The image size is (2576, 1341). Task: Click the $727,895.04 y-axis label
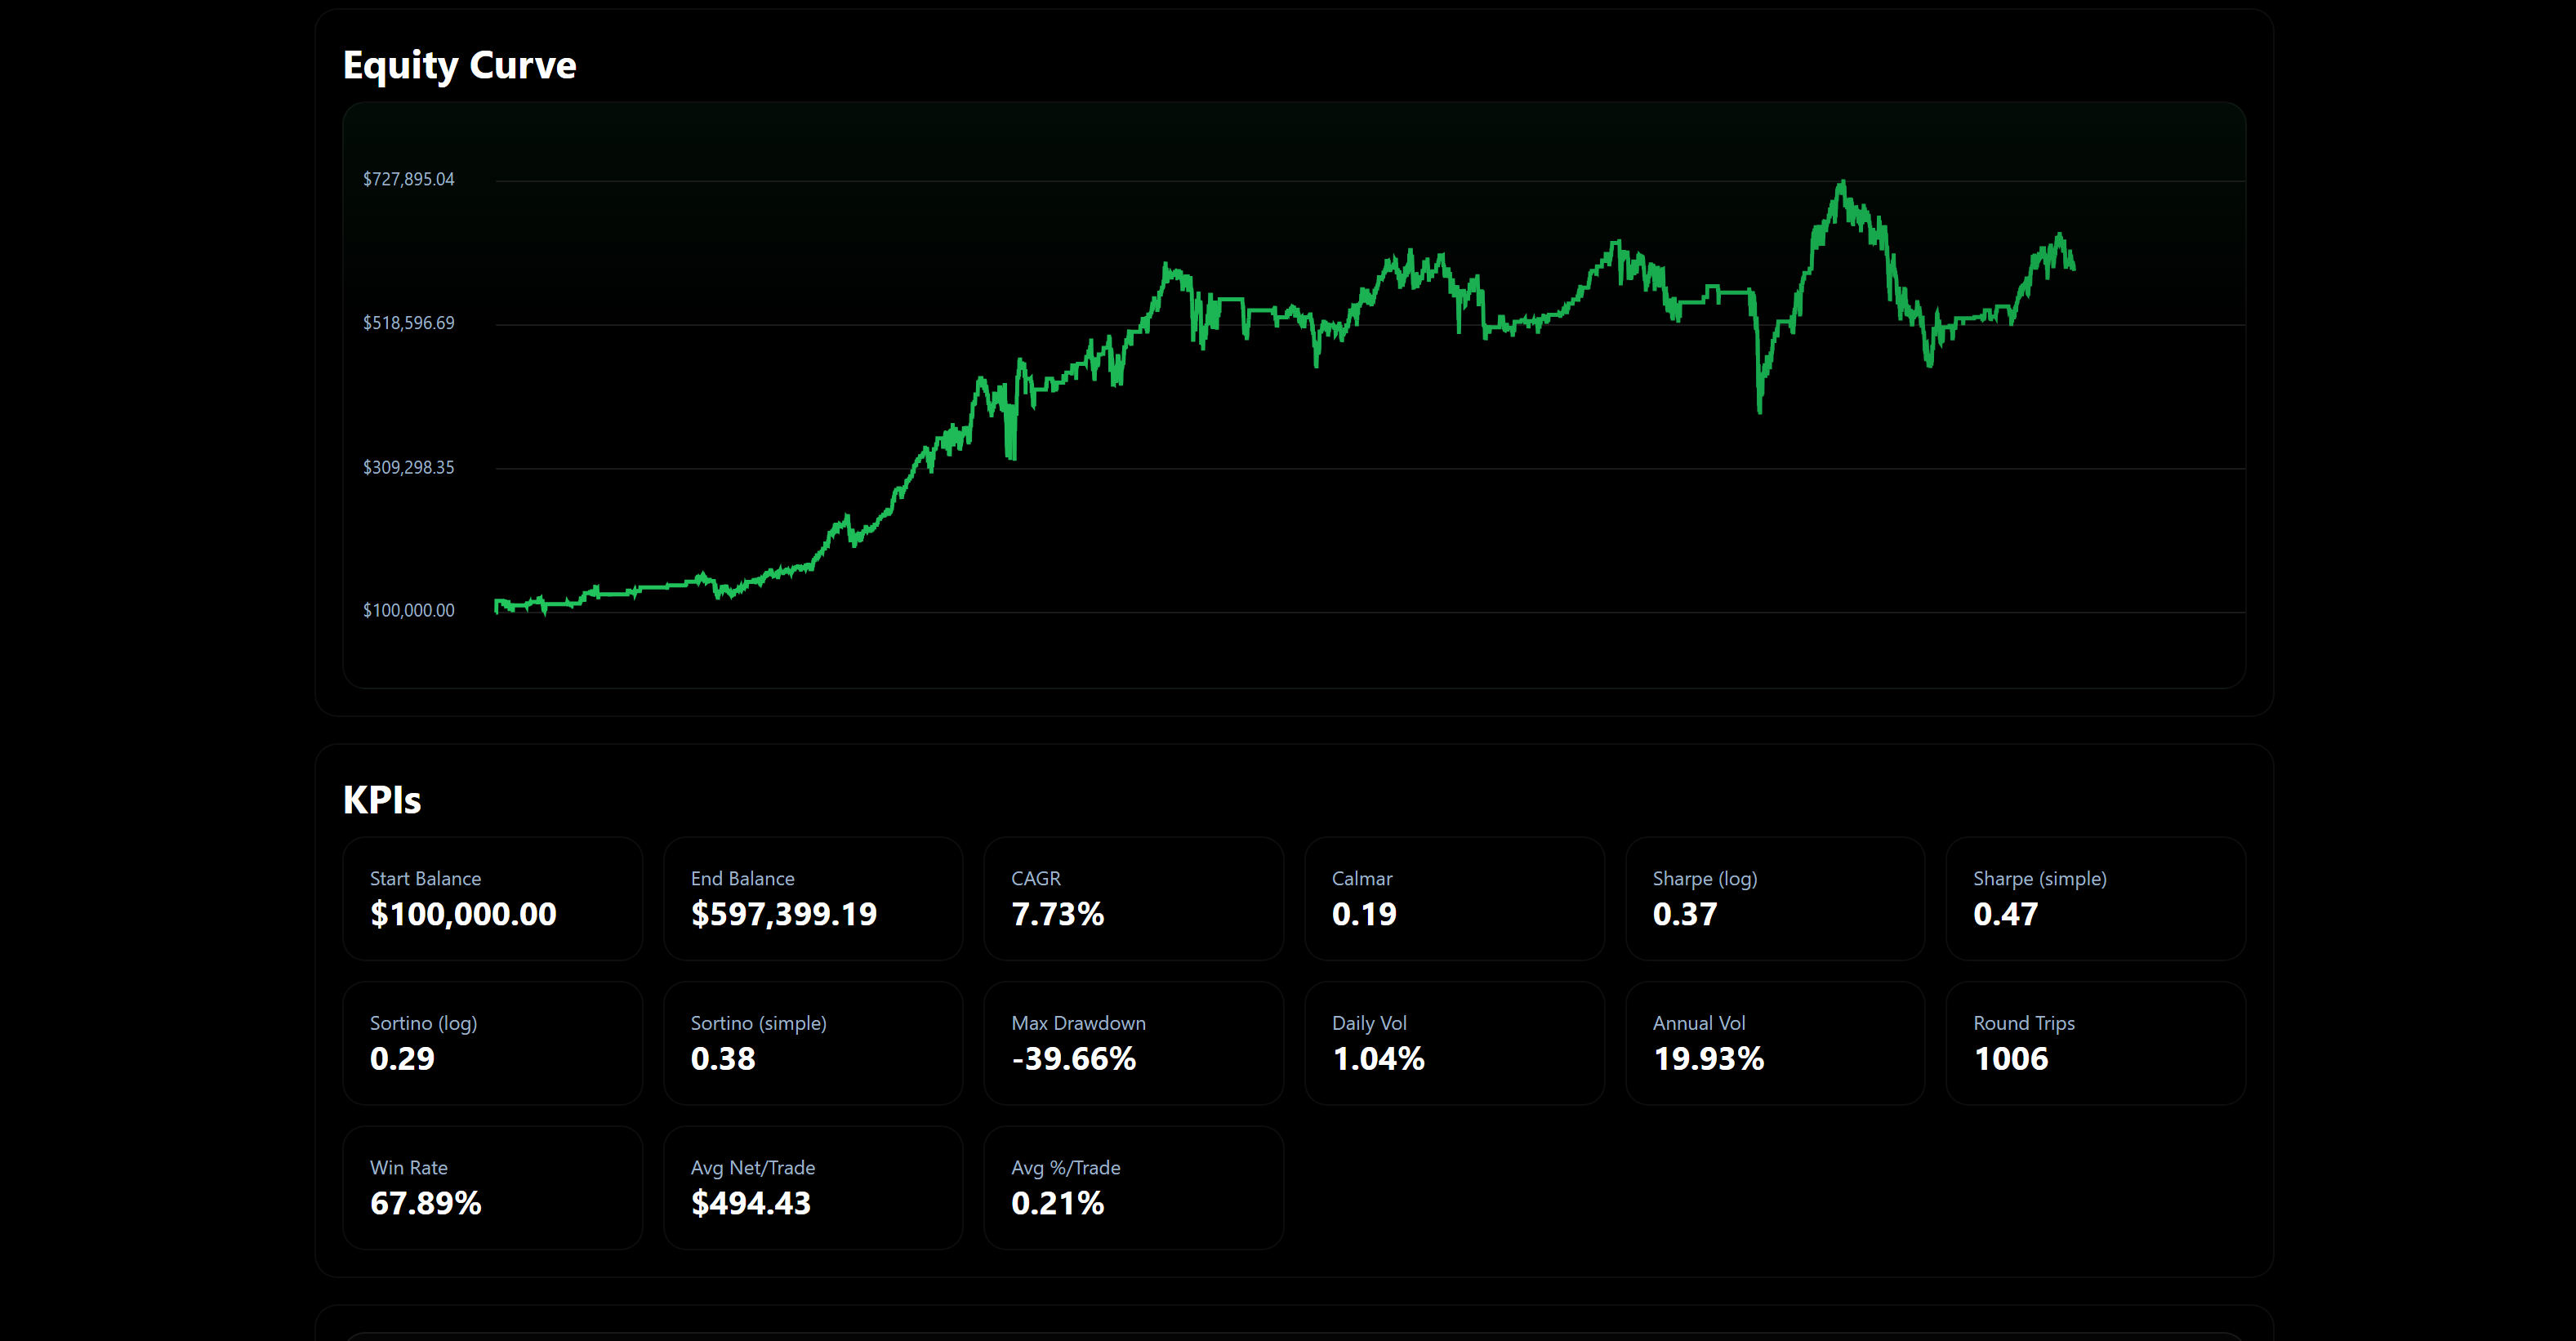[x=408, y=179]
